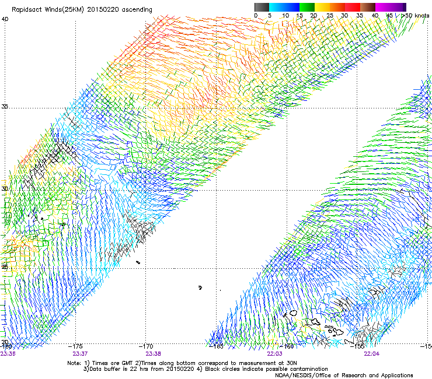
Task: Click the yellow 20-25 knots legend swatch
Action: click(x=322, y=7)
